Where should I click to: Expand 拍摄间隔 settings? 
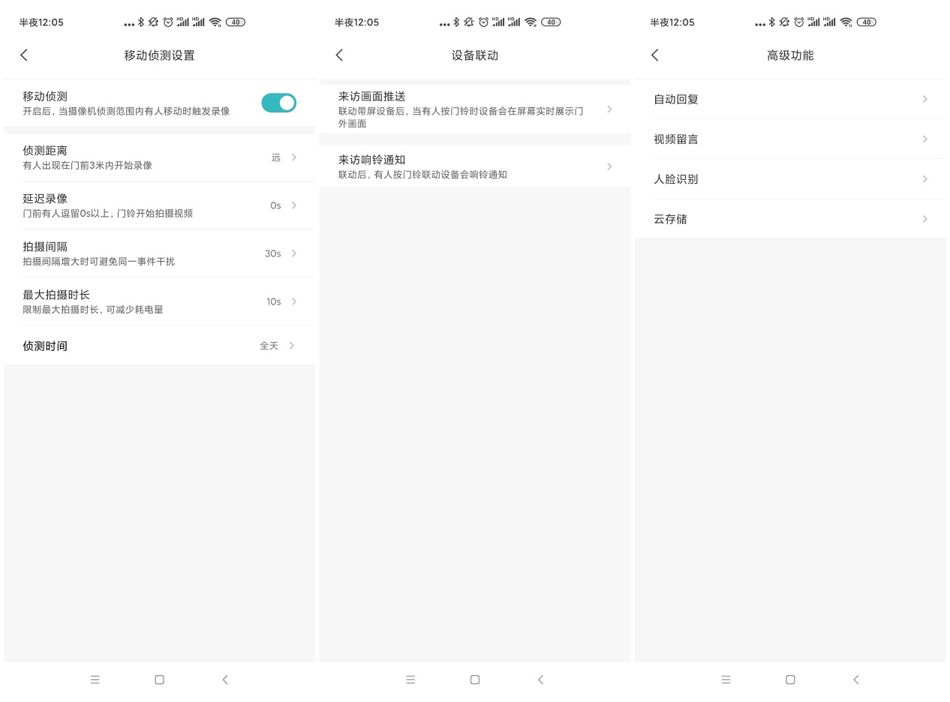tap(293, 253)
